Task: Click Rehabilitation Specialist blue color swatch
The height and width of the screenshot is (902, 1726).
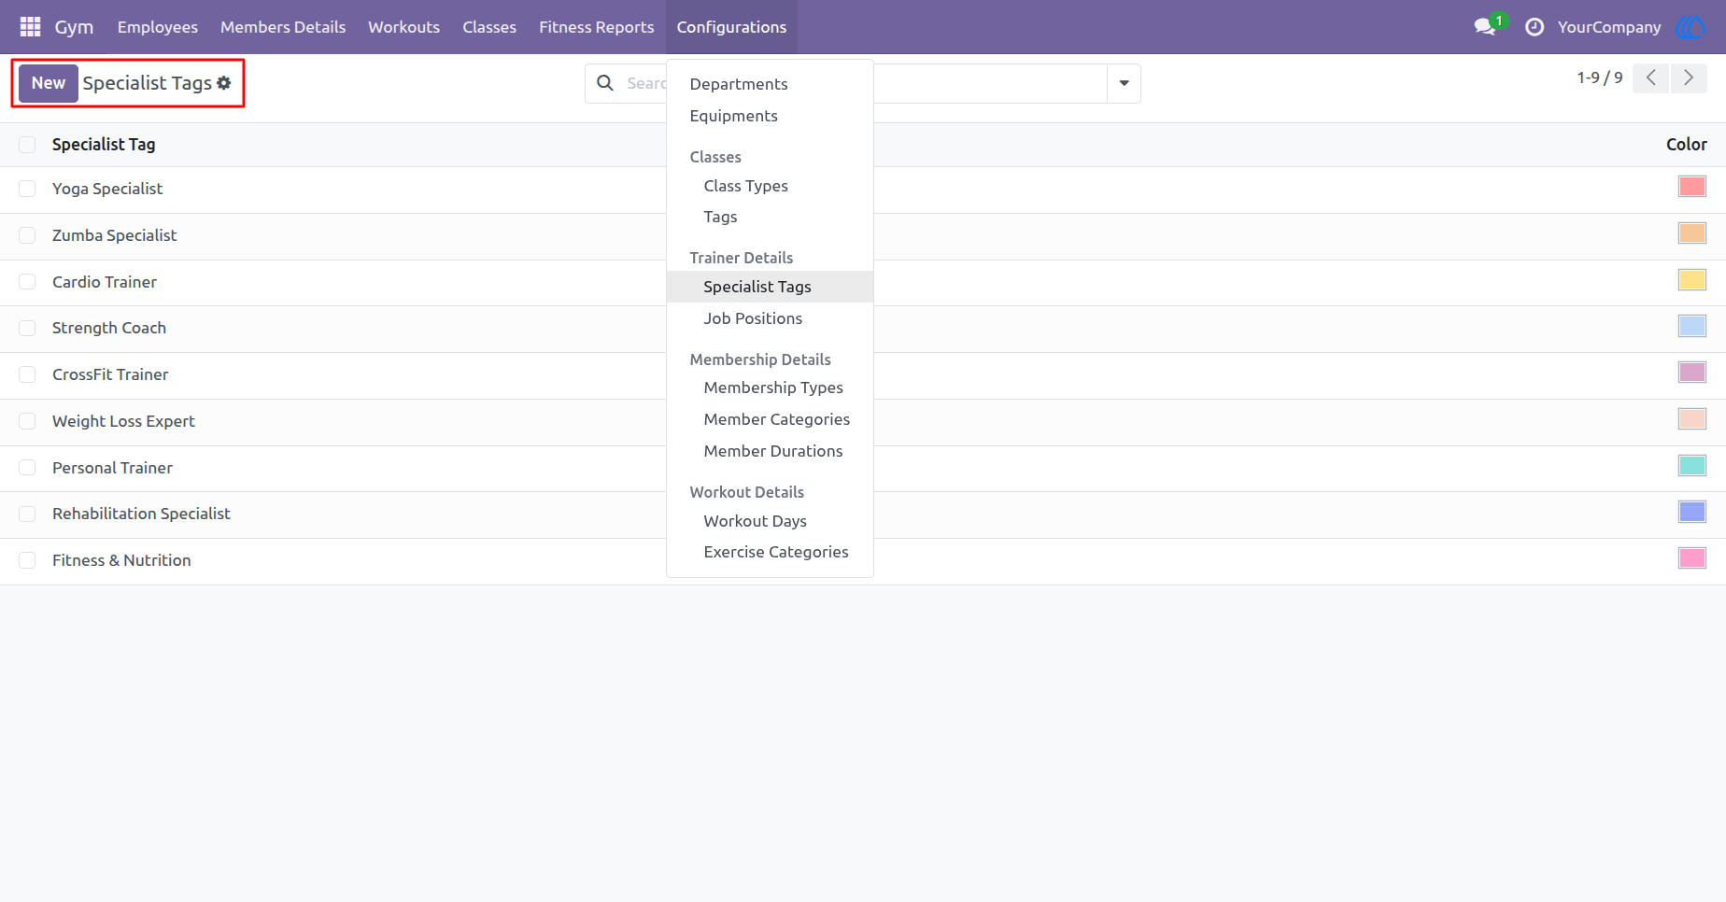Action: (x=1692, y=512)
